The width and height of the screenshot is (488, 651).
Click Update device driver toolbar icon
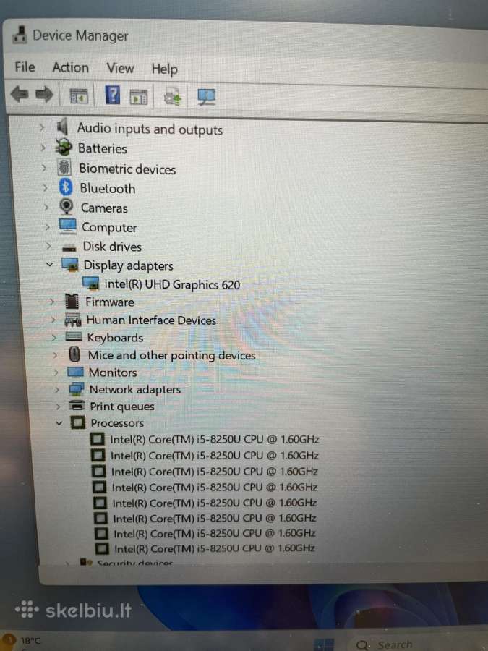173,96
